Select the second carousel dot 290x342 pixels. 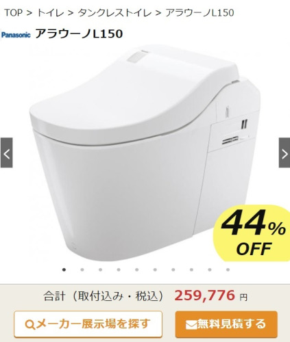[x=82, y=269]
